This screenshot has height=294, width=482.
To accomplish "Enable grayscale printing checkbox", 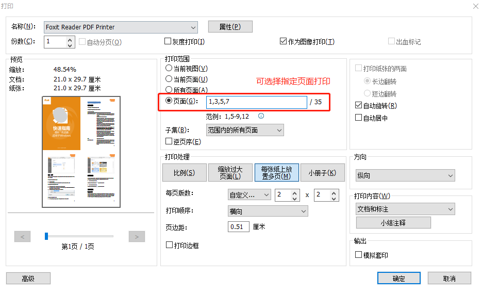I will tap(168, 41).
